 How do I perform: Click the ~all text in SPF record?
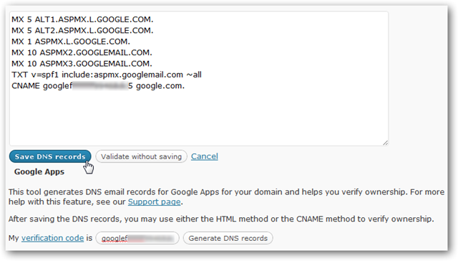[194, 75]
